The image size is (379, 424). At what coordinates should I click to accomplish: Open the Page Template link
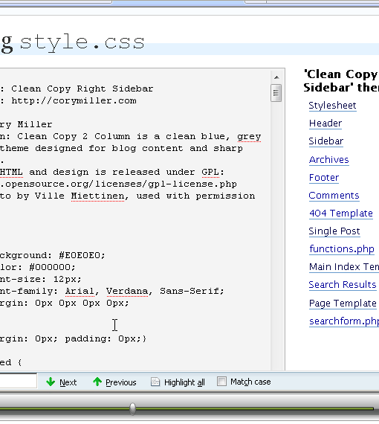tap(343, 303)
